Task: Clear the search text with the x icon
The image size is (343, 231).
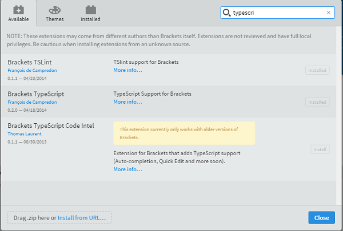Action: (x=328, y=12)
